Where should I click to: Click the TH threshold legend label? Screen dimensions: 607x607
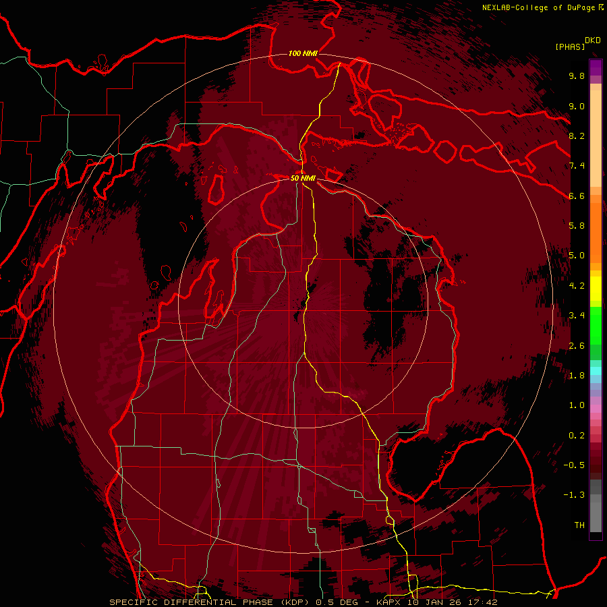click(x=579, y=525)
